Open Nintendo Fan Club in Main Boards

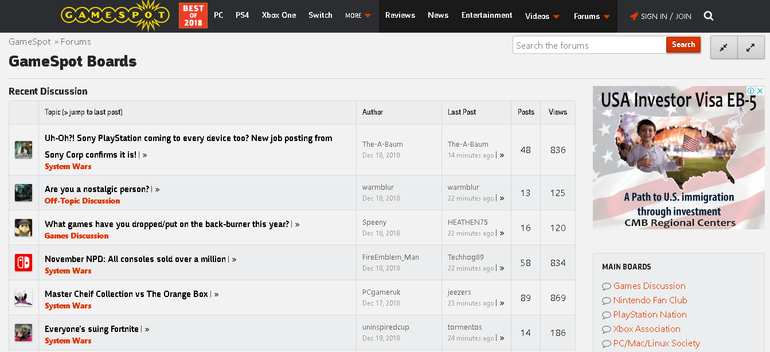point(650,300)
